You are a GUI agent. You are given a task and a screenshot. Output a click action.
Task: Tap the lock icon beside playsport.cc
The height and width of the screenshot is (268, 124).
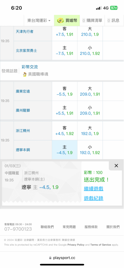(50, 258)
